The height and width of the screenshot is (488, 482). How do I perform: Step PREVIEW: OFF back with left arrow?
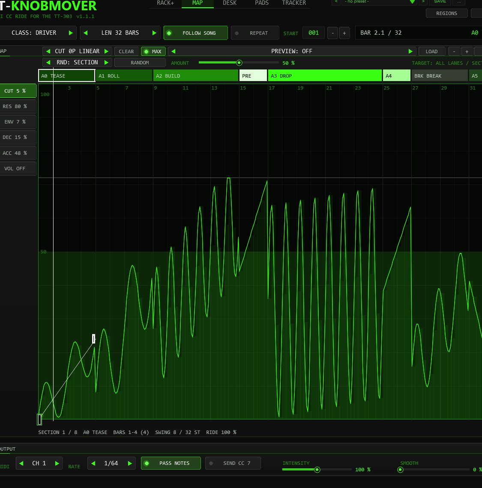tap(174, 51)
